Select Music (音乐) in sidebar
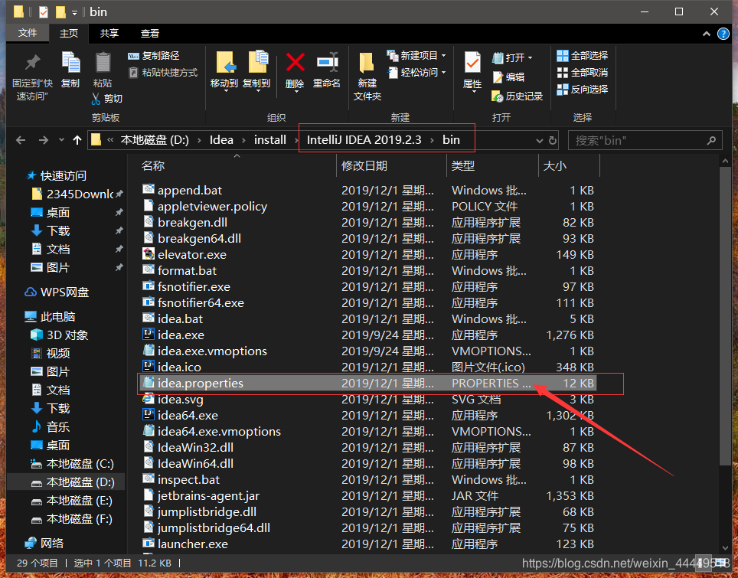The image size is (738, 578). pyautogui.click(x=50, y=427)
